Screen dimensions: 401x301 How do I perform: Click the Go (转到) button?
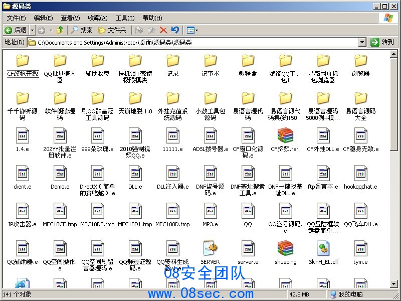[x=382, y=42]
